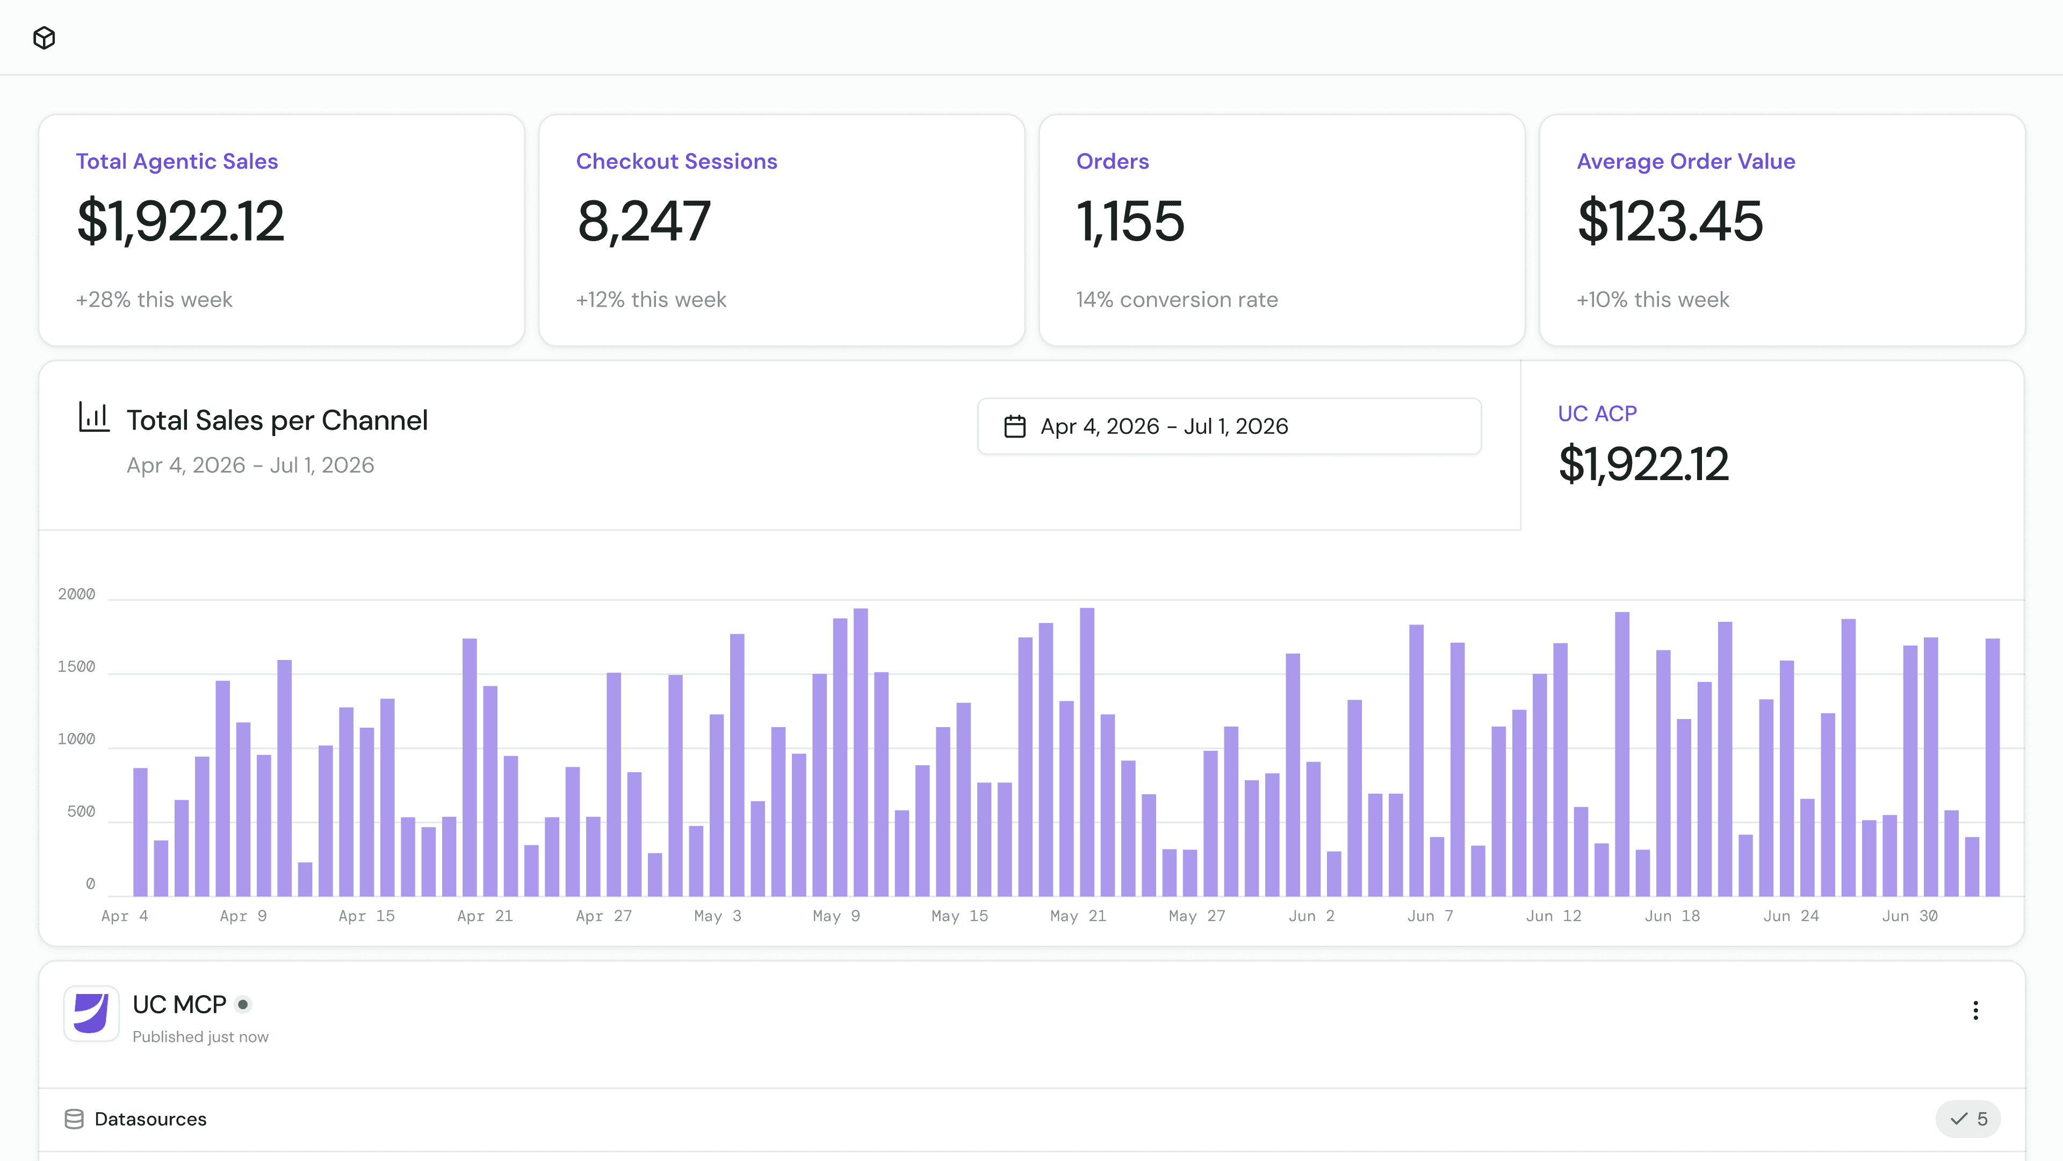Open the three-dot menu for UC MCP
The height and width of the screenshot is (1161, 2063).
[x=1975, y=1011]
